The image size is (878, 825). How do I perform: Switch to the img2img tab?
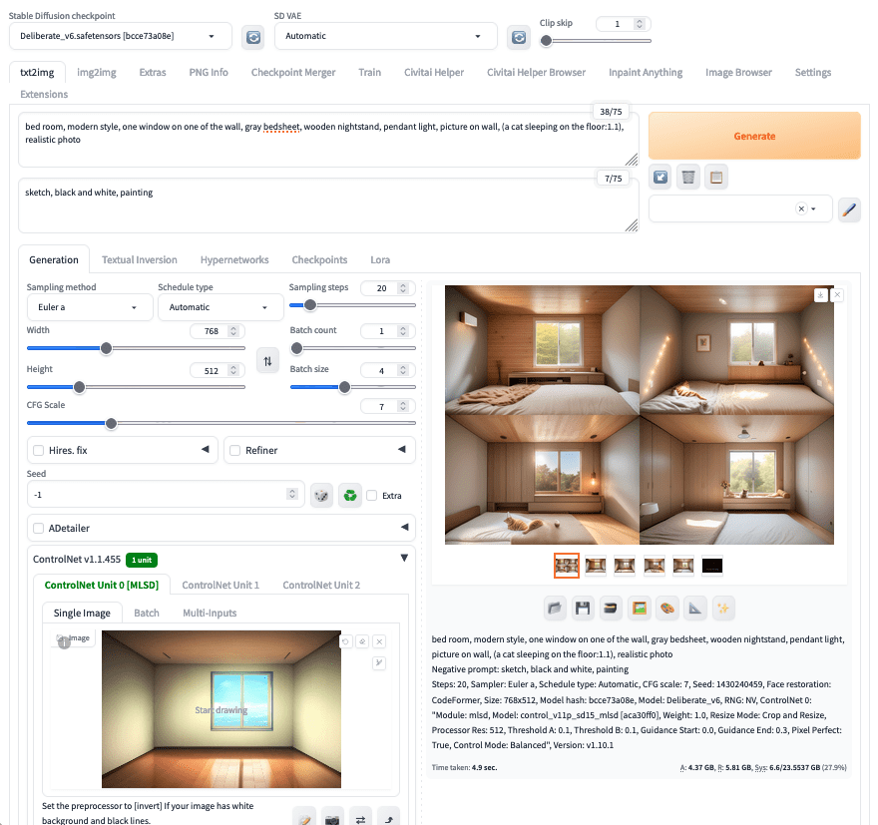97,72
